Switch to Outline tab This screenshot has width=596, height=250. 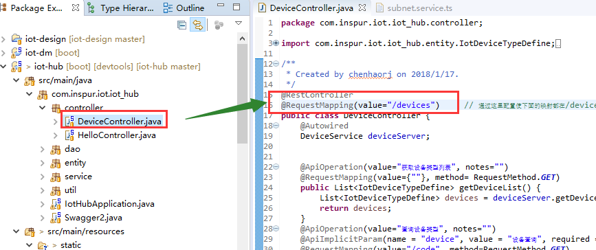(184, 8)
